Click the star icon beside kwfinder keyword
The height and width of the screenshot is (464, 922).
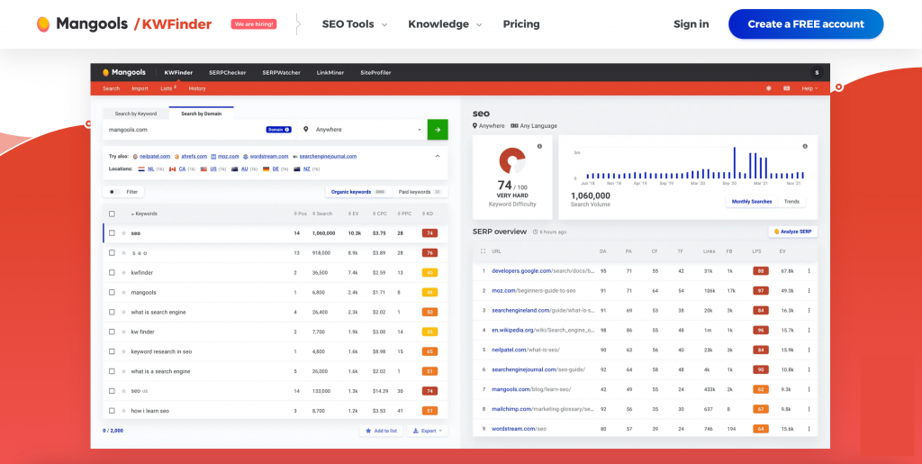click(123, 272)
